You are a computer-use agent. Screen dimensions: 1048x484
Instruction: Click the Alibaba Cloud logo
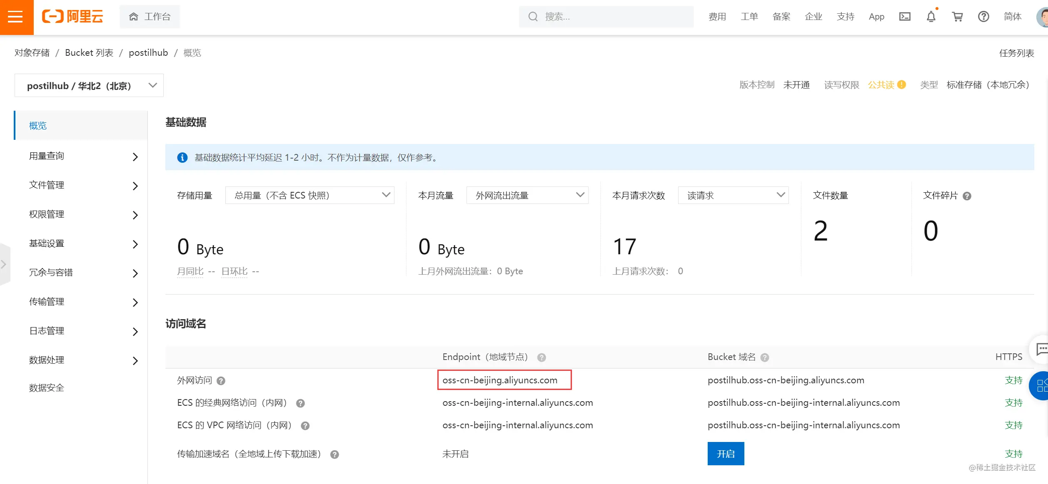[72, 17]
